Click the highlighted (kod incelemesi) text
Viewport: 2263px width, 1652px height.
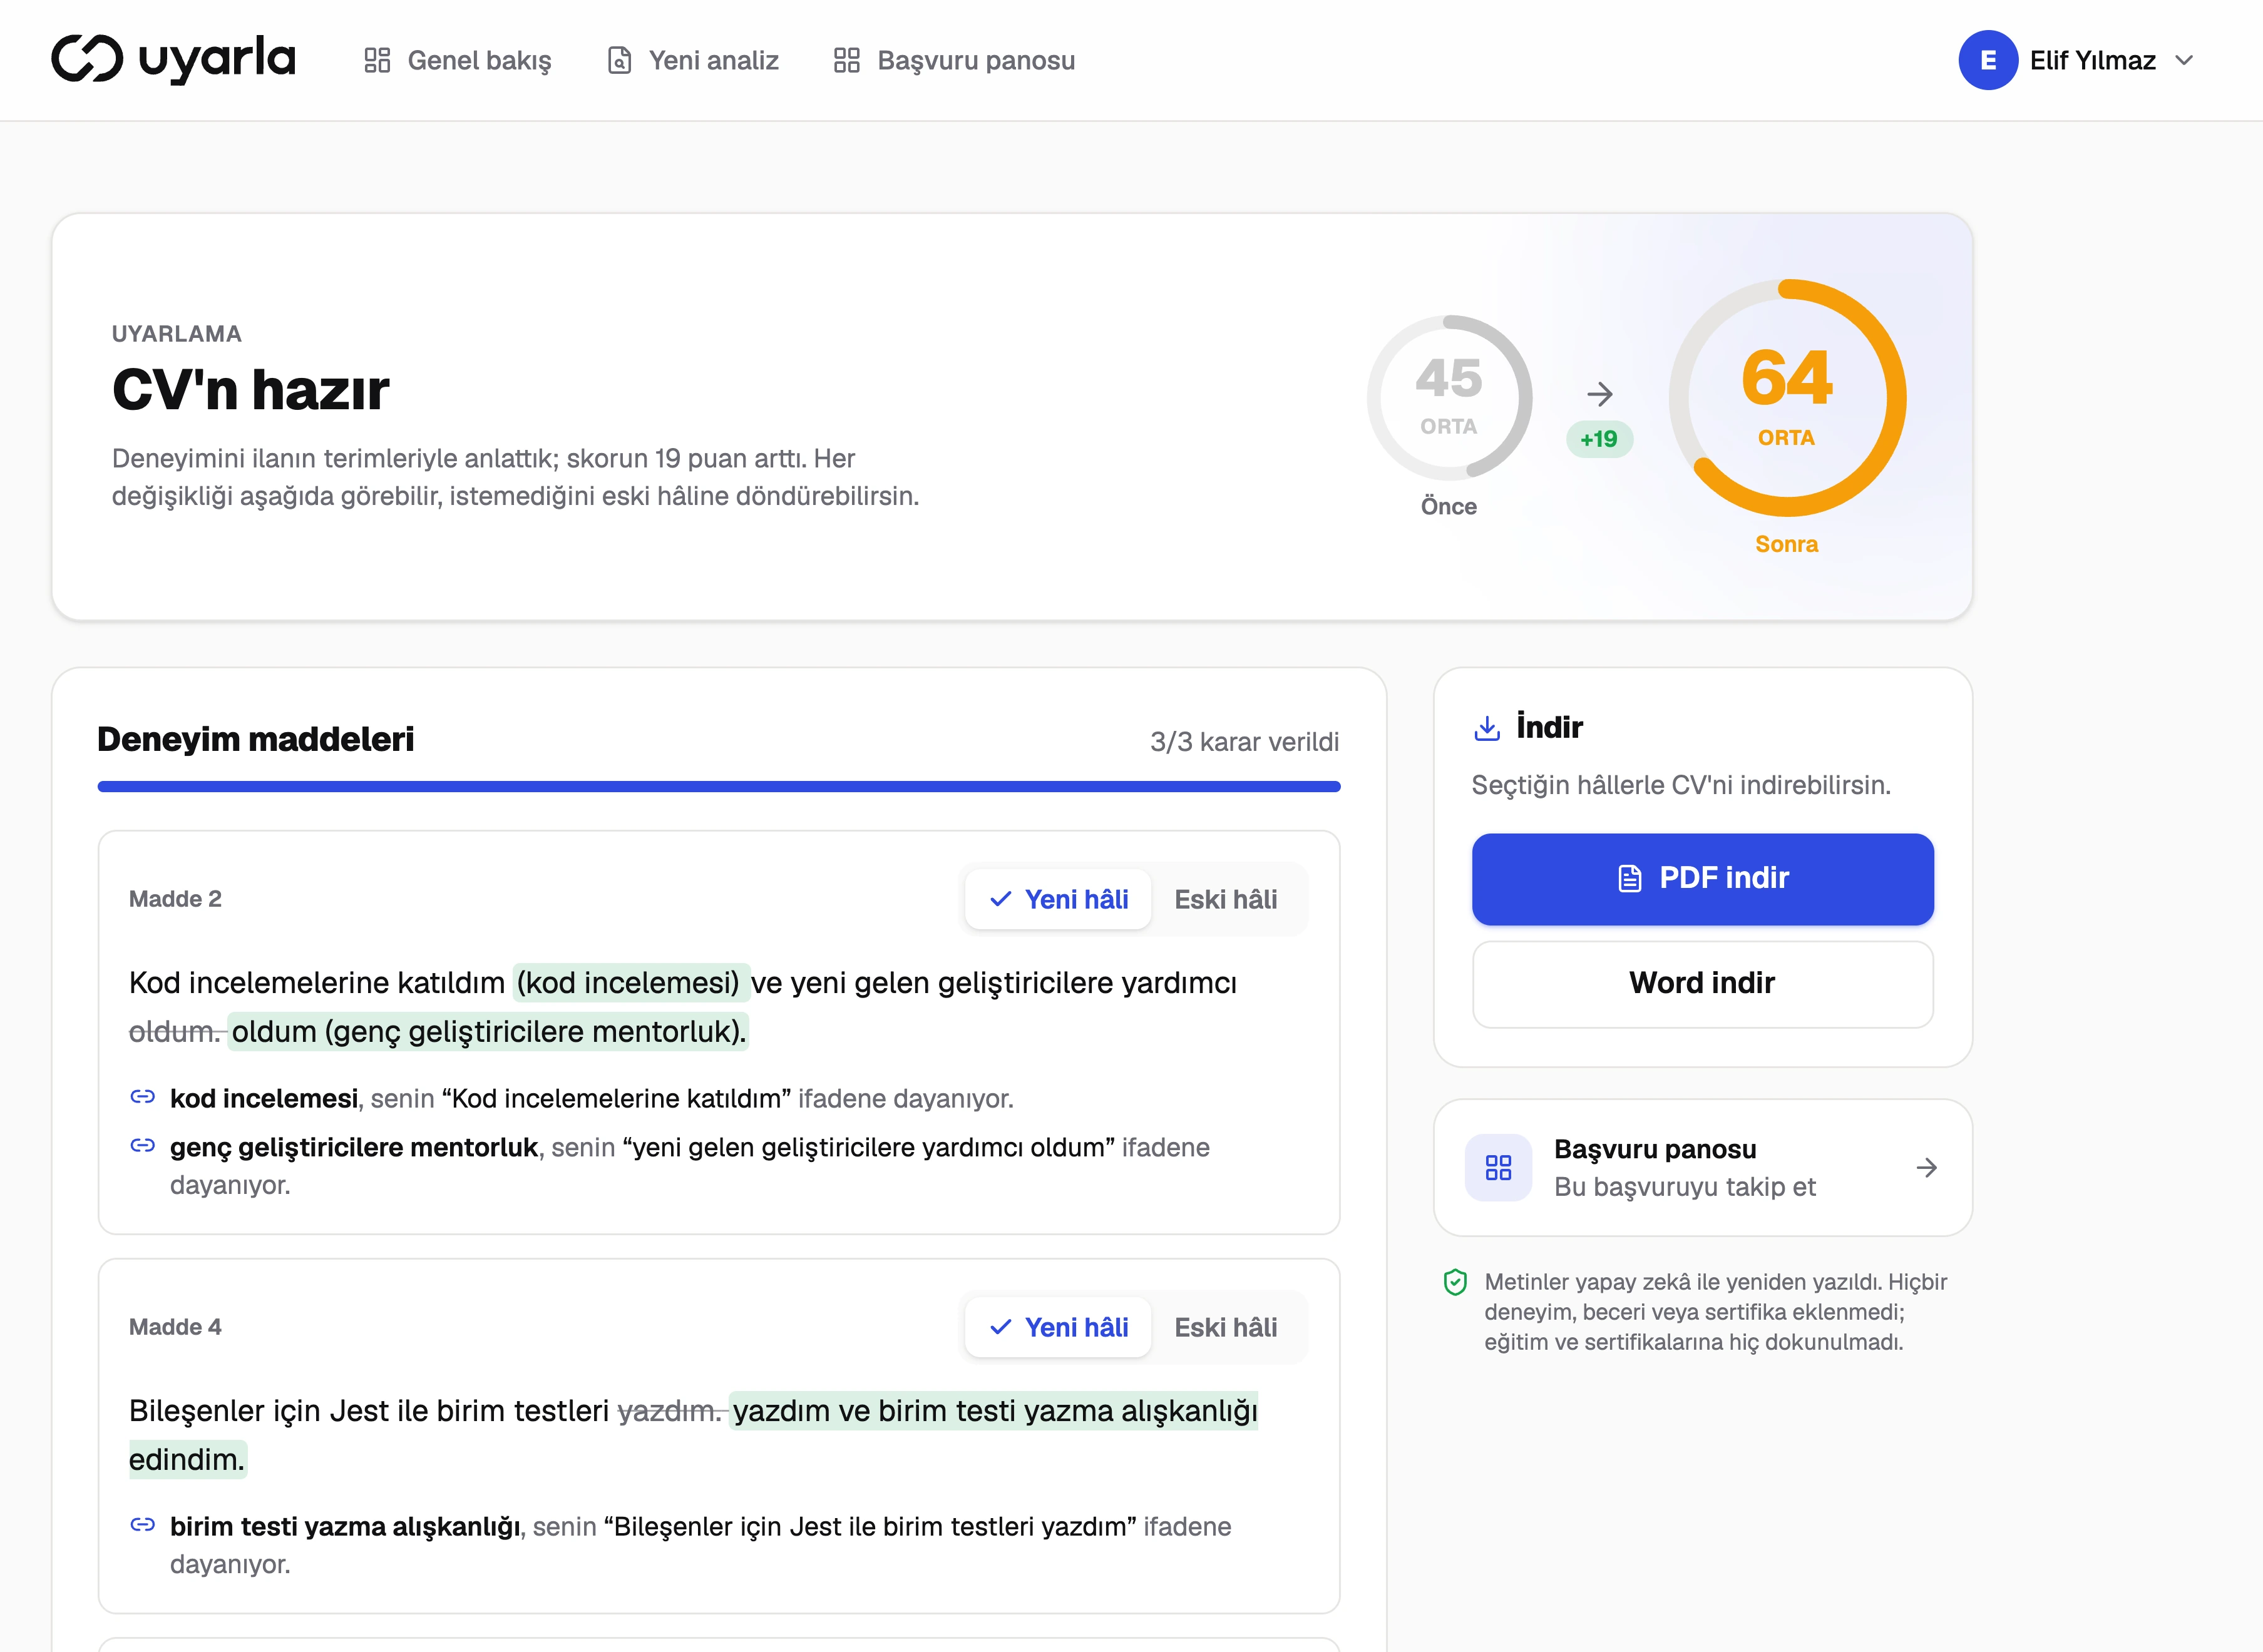tap(630, 982)
